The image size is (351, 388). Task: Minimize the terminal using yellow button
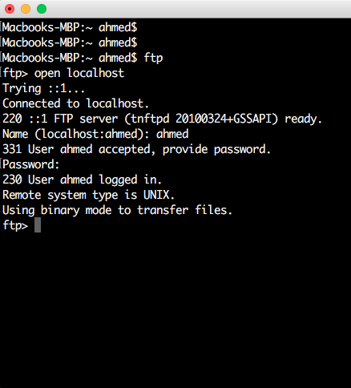coord(26,9)
